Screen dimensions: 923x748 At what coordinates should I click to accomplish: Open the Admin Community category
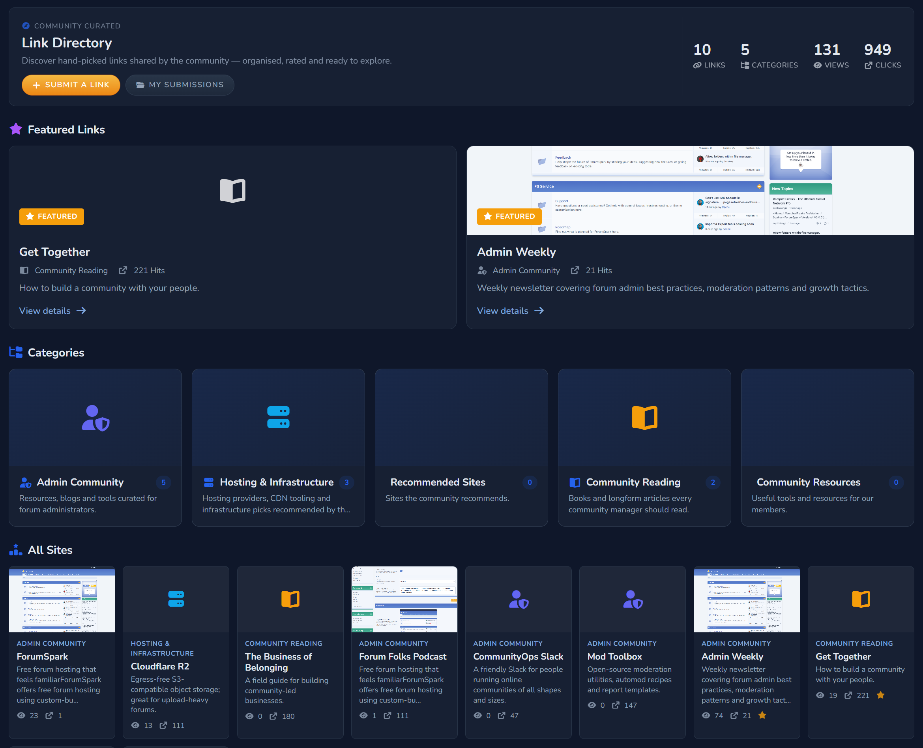click(x=80, y=482)
